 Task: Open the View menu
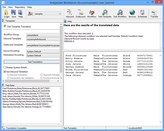[10, 7]
